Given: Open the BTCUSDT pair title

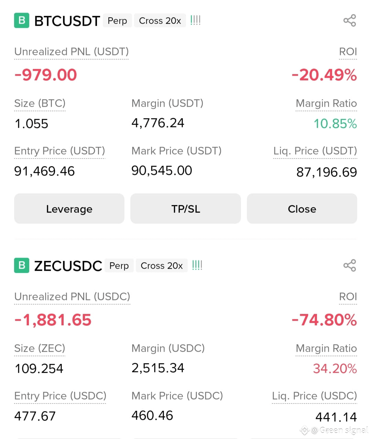Looking at the screenshot, I should click(x=67, y=21).
